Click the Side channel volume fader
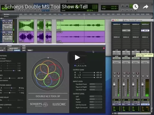This screenshot has width=154, height=115. pyautogui.click(x=124, y=84)
